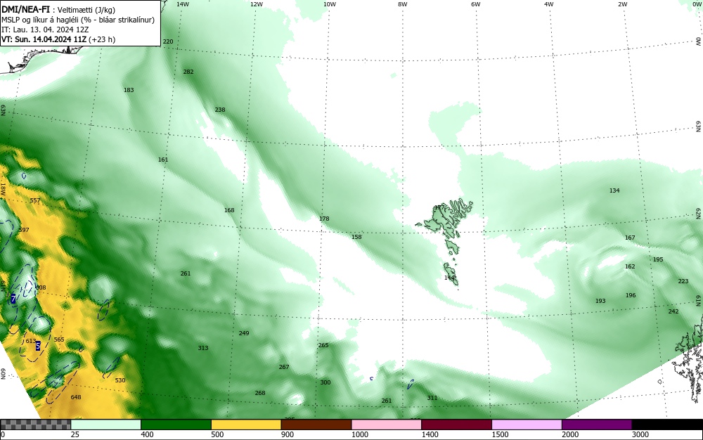Click the blue hail probability box labeled 5
Viewport: 703px width, 440px height.
coord(38,346)
